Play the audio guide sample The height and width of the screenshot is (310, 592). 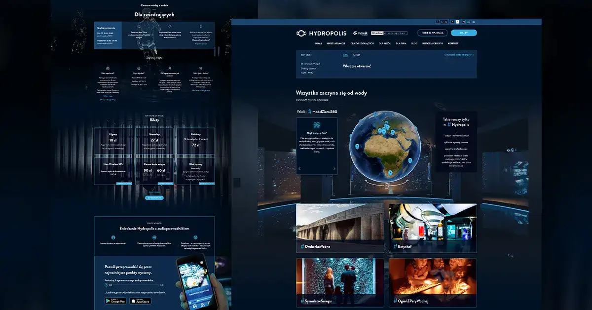pyautogui.click(x=106, y=285)
